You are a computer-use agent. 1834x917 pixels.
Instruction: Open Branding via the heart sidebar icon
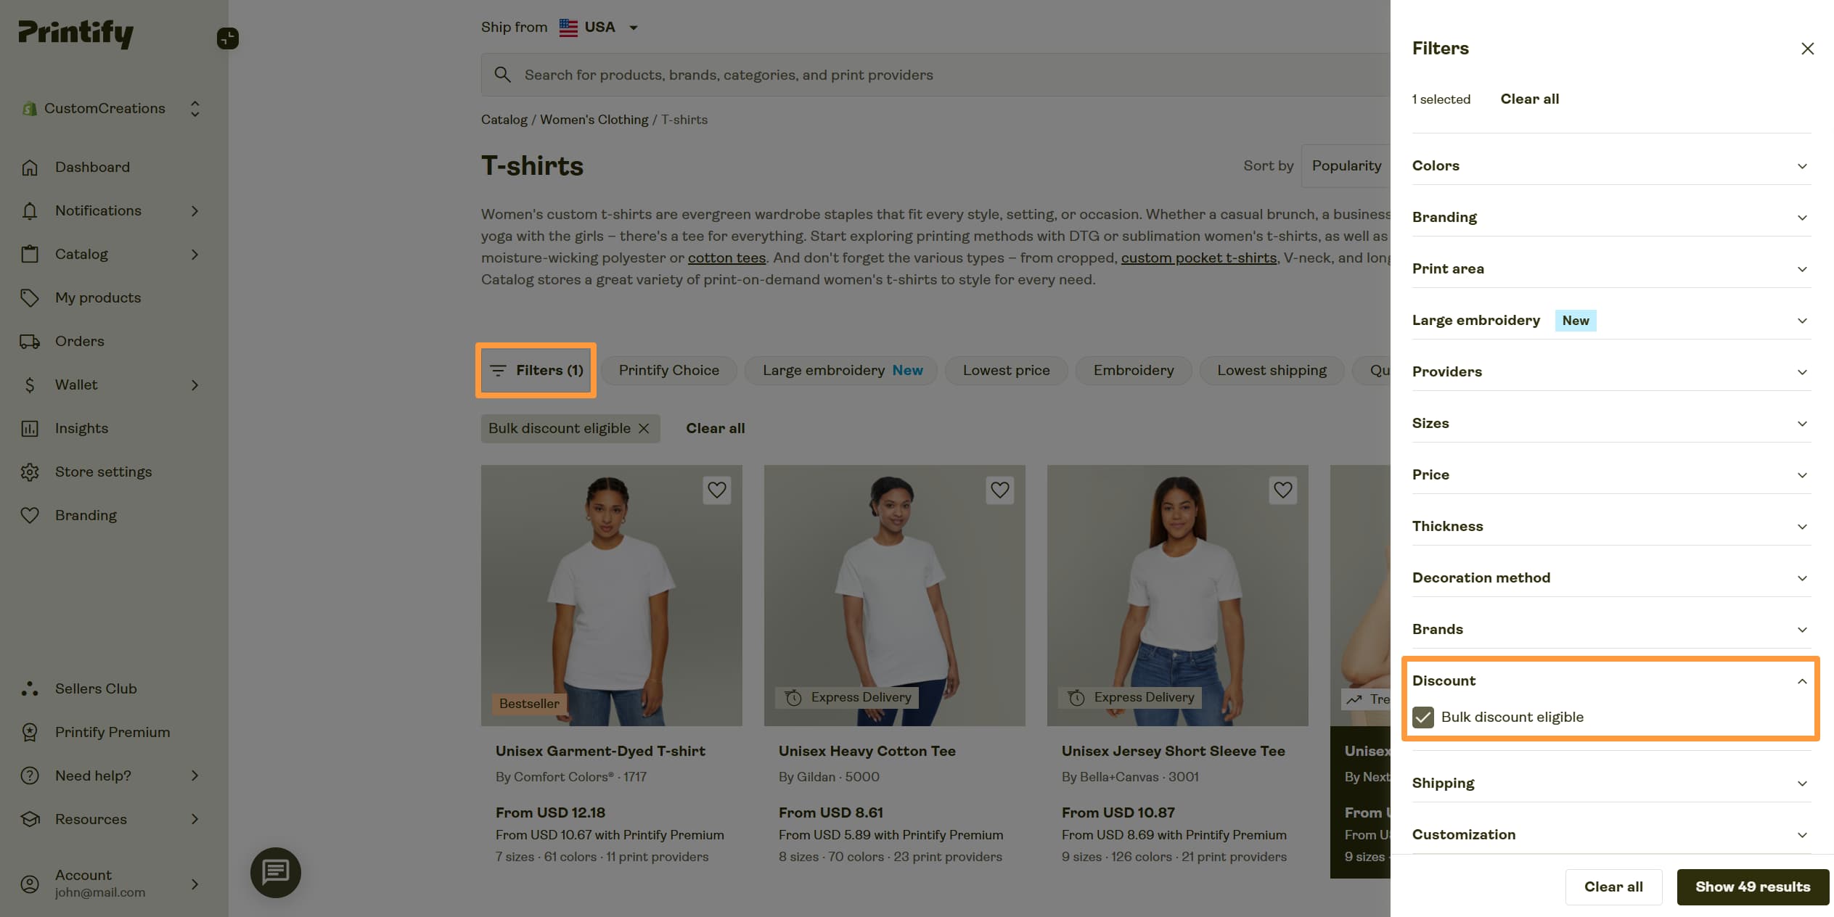[30, 515]
